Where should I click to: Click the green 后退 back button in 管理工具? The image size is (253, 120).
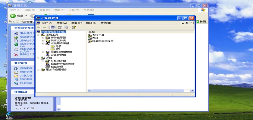(13, 16)
